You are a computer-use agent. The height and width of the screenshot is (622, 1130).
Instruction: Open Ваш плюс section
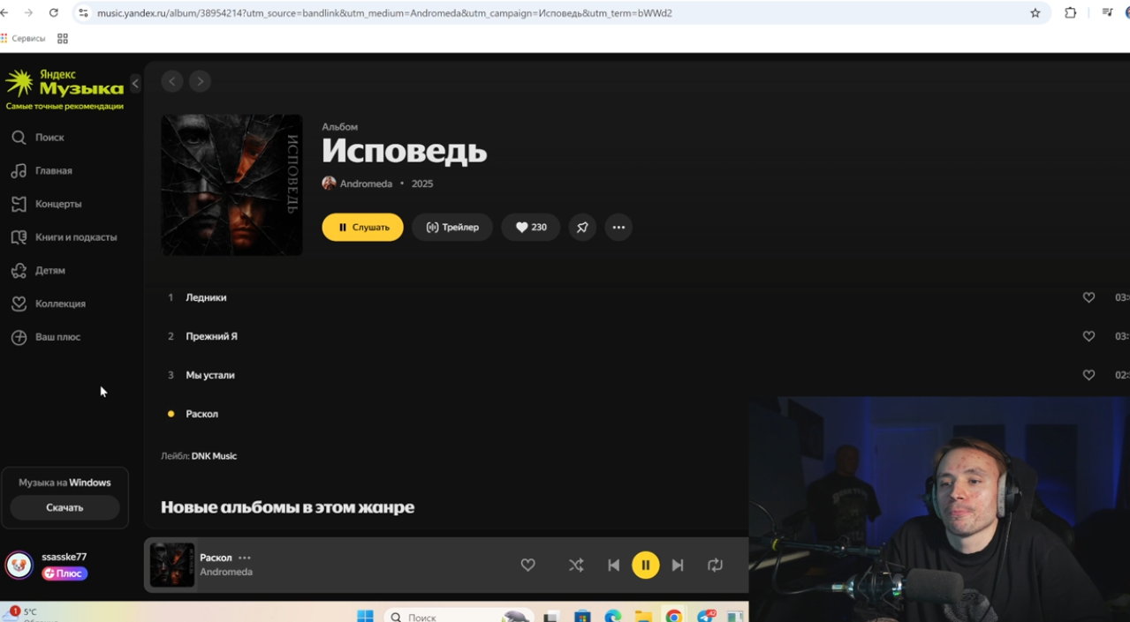46,337
